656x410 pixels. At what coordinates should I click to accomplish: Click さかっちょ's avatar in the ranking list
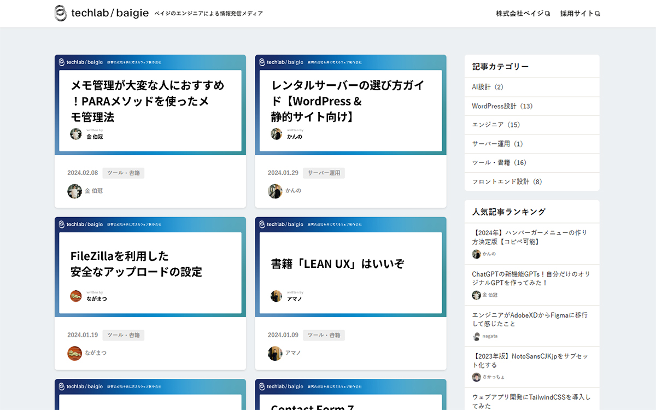click(476, 377)
